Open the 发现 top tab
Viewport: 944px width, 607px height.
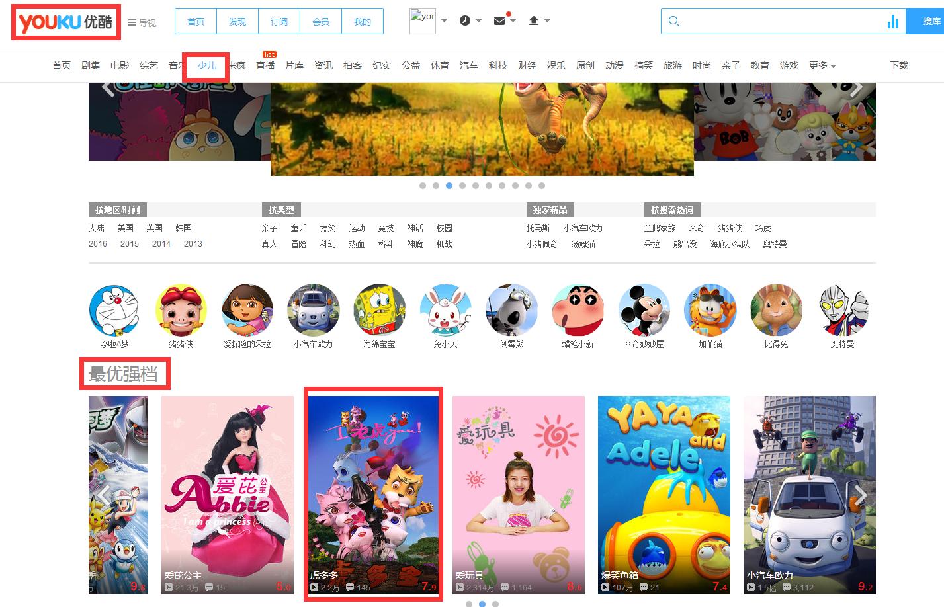237,22
